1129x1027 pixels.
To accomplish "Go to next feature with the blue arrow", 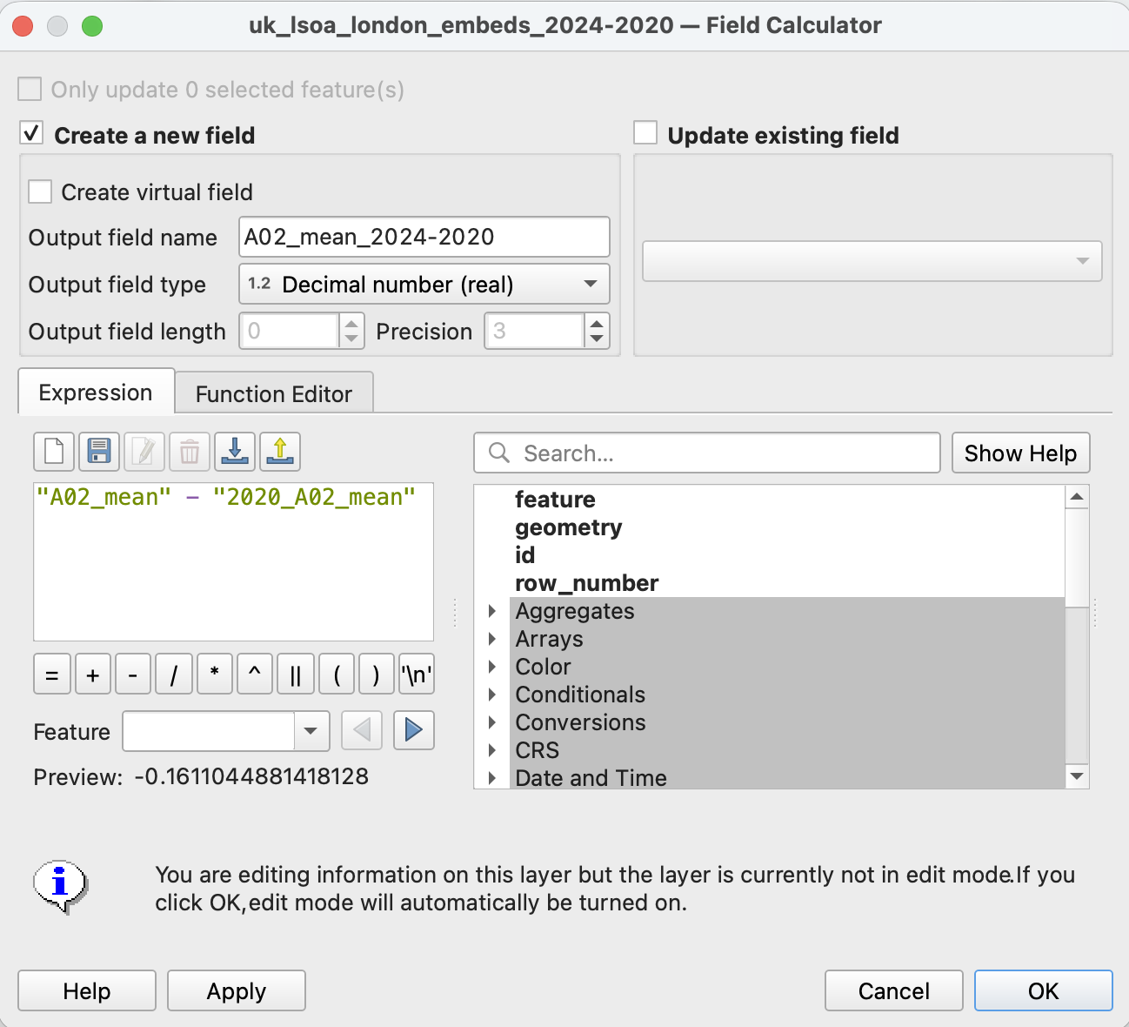I will [414, 730].
